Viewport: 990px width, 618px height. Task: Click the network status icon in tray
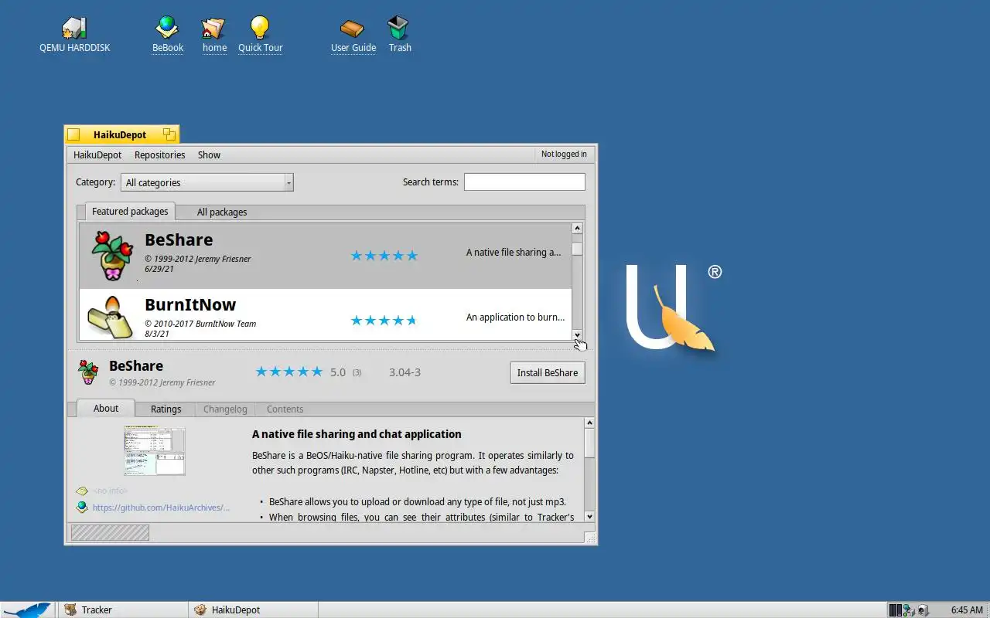click(x=909, y=610)
